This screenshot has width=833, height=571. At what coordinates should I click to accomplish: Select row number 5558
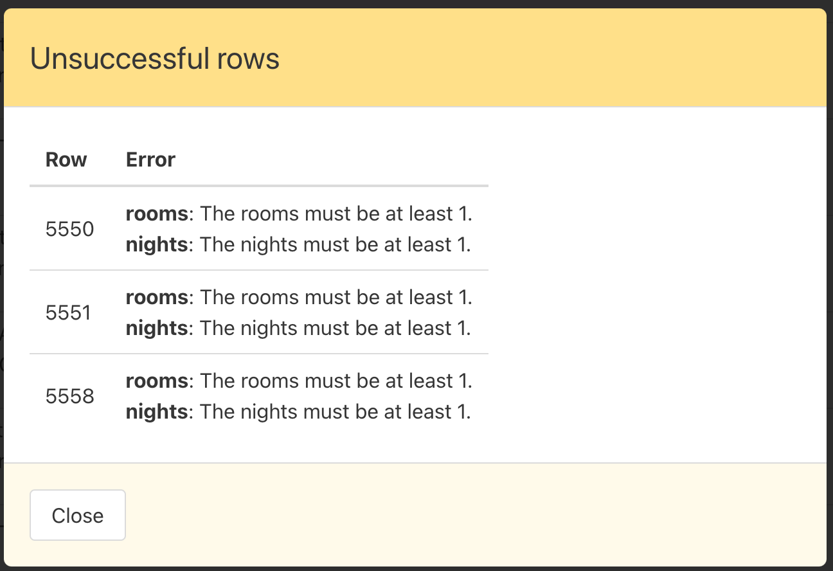(69, 396)
